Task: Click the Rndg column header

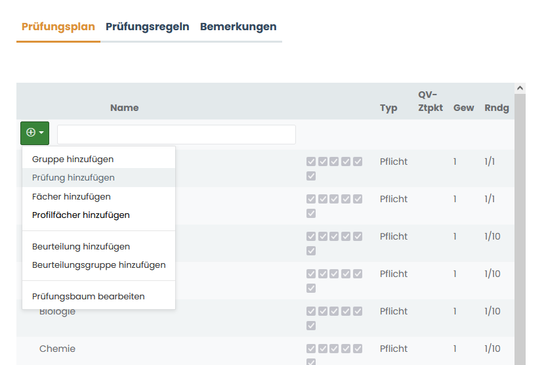Action: (497, 108)
